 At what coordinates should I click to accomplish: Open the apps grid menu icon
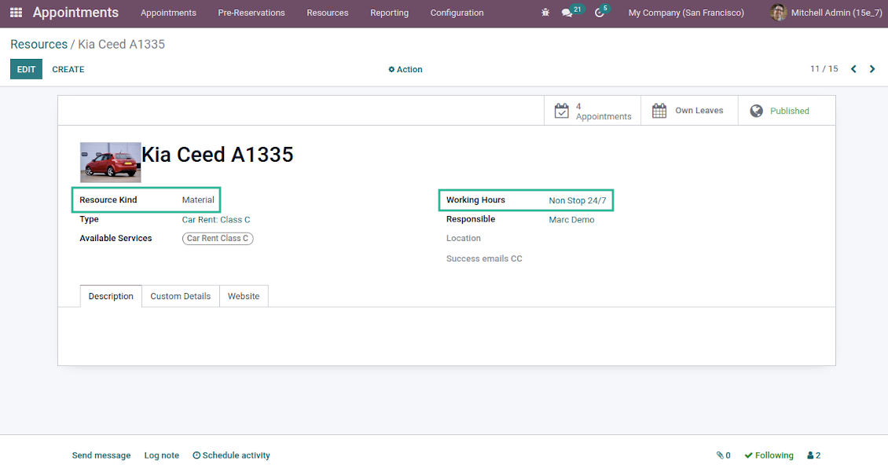click(x=16, y=13)
